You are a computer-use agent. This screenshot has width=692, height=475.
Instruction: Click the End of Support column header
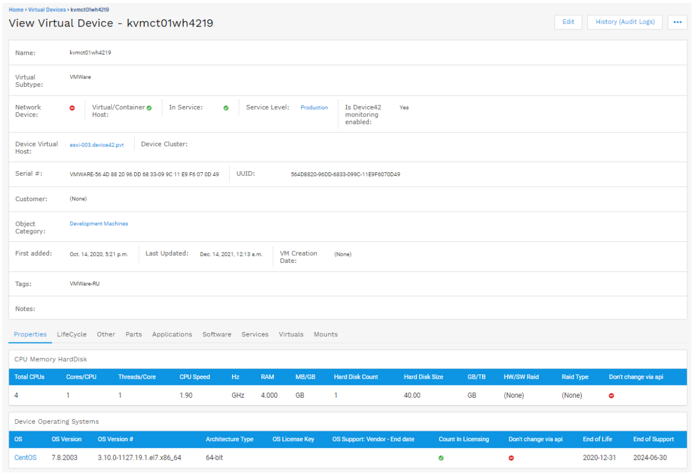653,439
